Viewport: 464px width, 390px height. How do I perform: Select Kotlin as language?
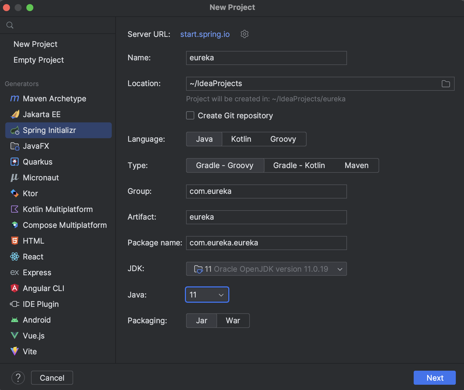(241, 139)
